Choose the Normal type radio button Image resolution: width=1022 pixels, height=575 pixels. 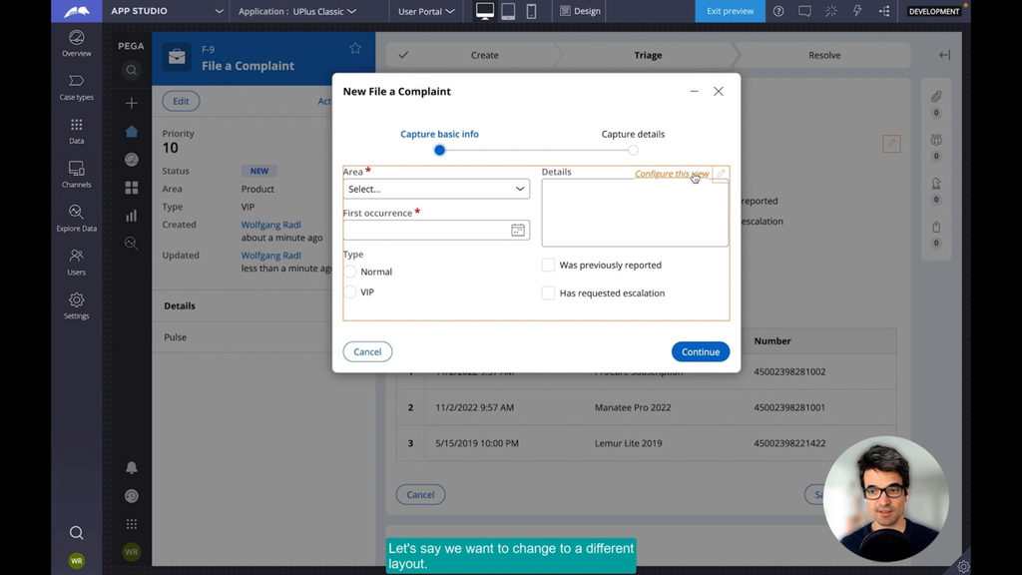pos(350,272)
